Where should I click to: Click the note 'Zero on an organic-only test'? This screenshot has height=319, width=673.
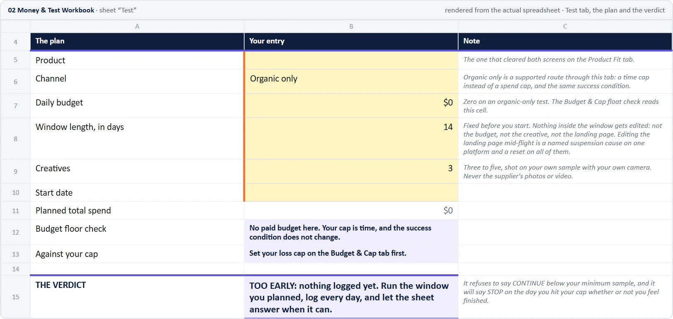click(x=561, y=106)
